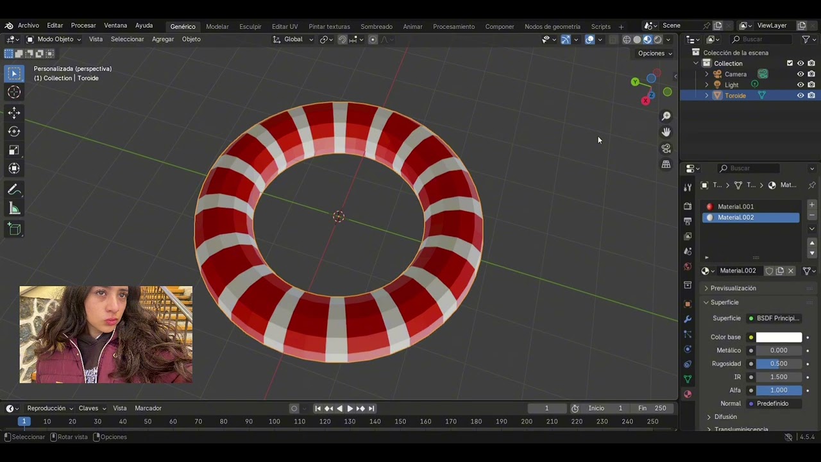
Task: Switch to rendered viewport shading
Action: tap(657, 40)
